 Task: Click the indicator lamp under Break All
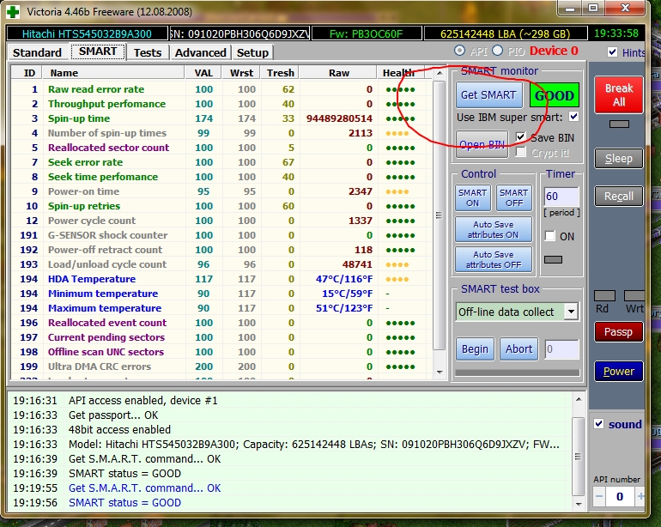pyautogui.click(x=619, y=124)
